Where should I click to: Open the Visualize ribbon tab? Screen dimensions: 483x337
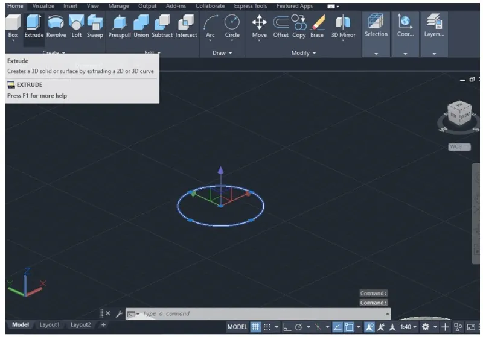(43, 6)
